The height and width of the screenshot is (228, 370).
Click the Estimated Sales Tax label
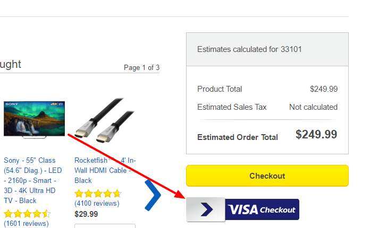point(232,107)
